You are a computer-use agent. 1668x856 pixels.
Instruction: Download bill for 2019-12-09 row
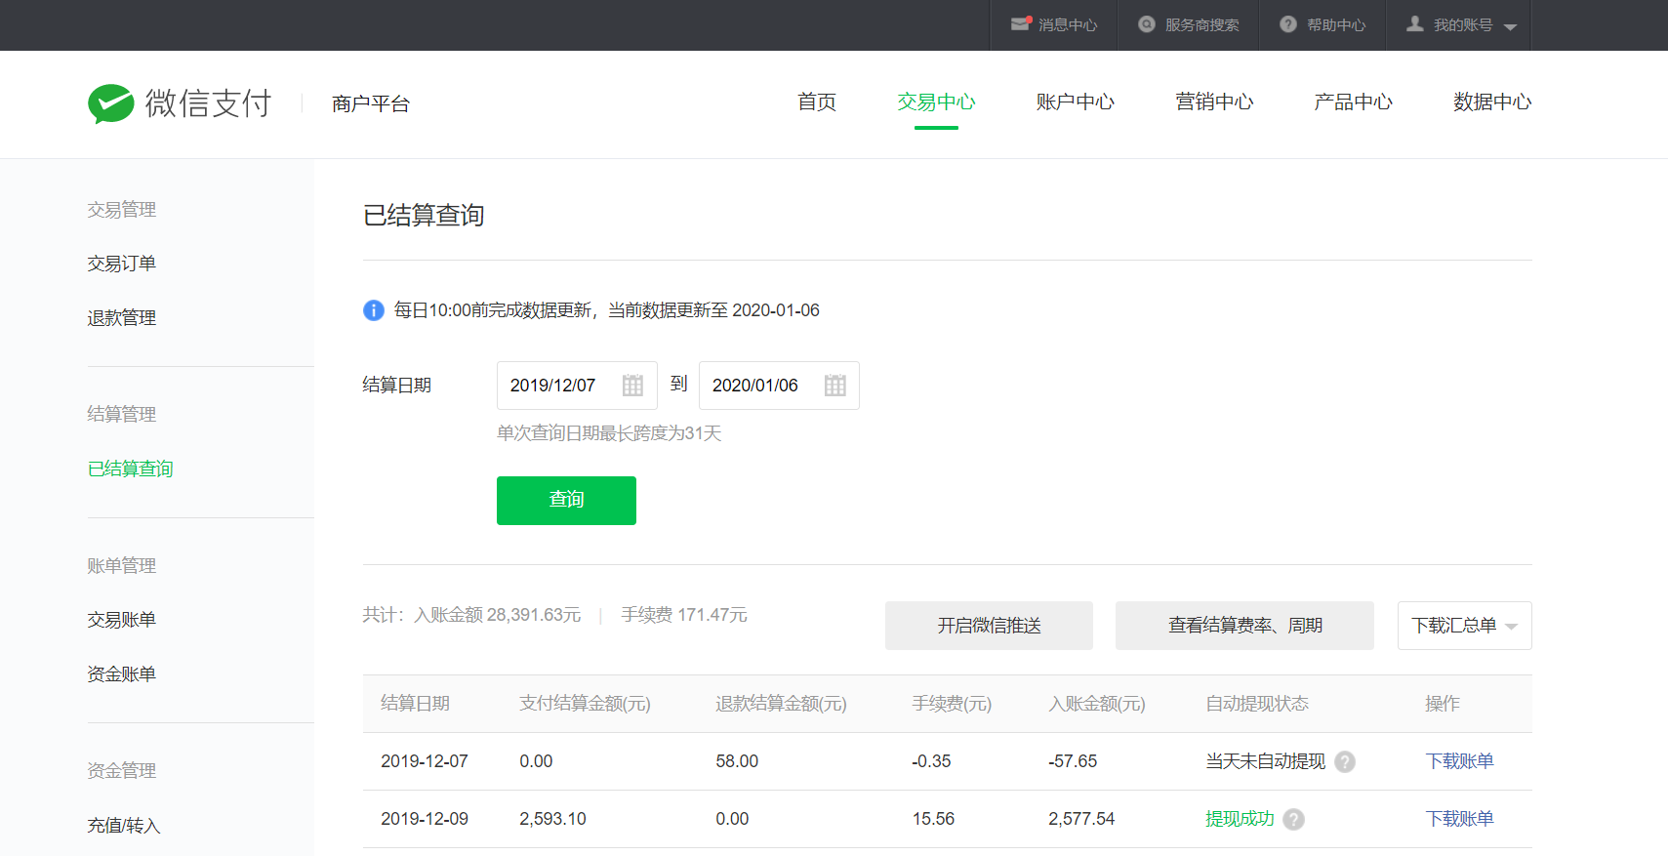[1459, 819]
